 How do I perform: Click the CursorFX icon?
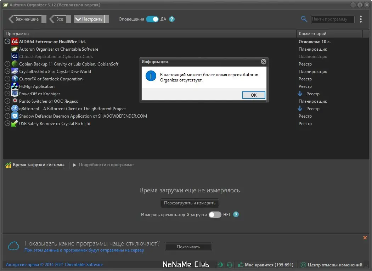(15, 79)
